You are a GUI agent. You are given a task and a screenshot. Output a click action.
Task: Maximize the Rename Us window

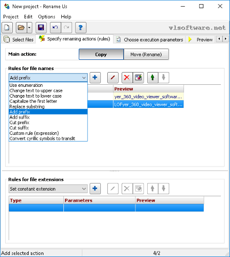[201, 6]
